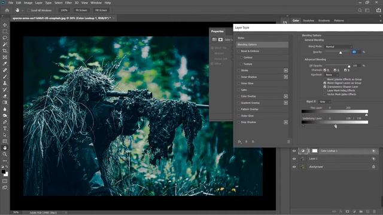Toggle the G channel checkbox
The height and width of the screenshot is (215, 383).
tap(335, 70)
